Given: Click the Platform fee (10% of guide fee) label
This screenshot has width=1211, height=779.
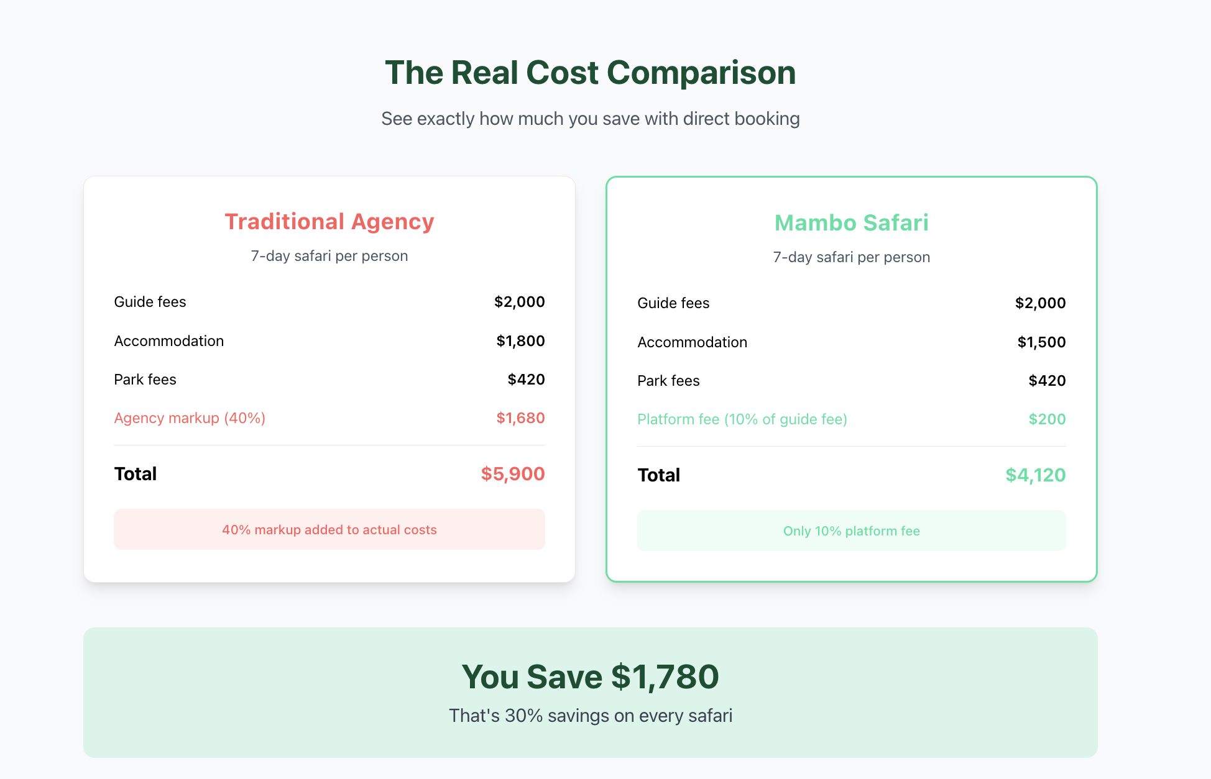Looking at the screenshot, I should tap(742, 419).
